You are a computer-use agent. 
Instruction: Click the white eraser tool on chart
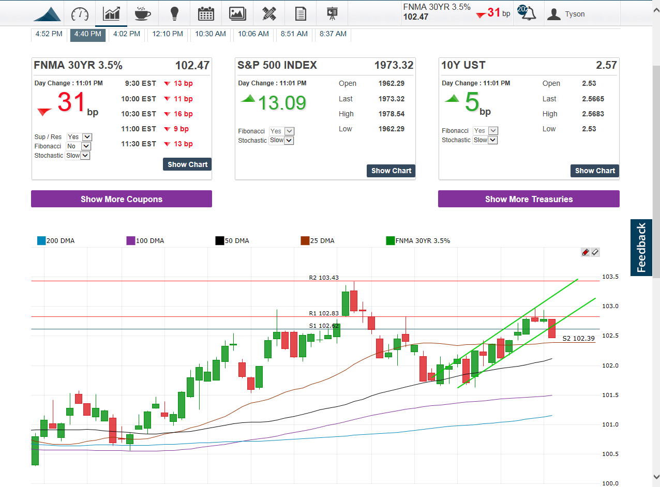(595, 252)
